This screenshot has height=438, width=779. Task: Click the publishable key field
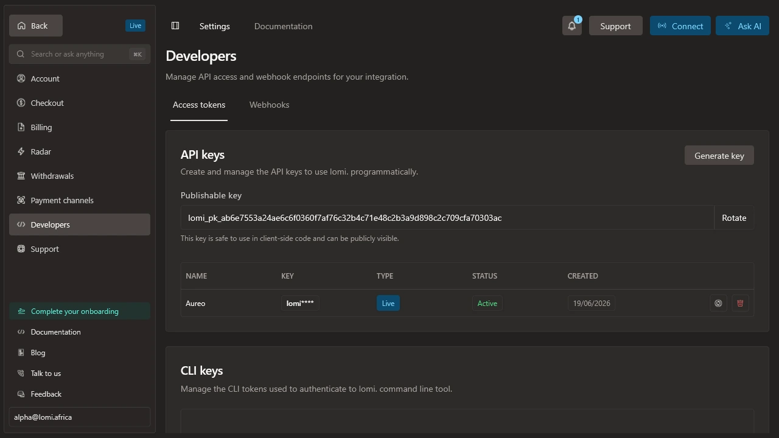click(x=447, y=218)
